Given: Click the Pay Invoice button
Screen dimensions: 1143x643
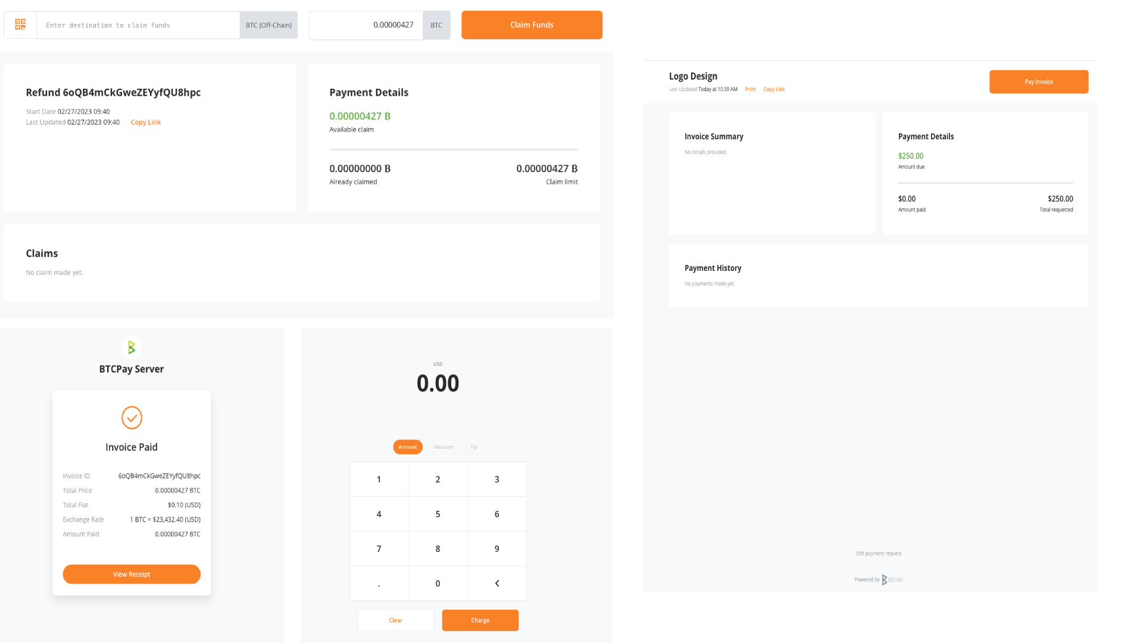Looking at the screenshot, I should click(x=1039, y=82).
